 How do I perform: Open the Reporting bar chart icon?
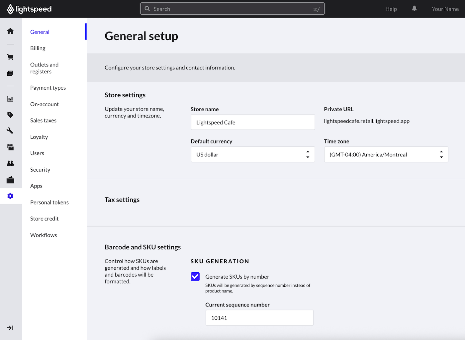(x=10, y=99)
